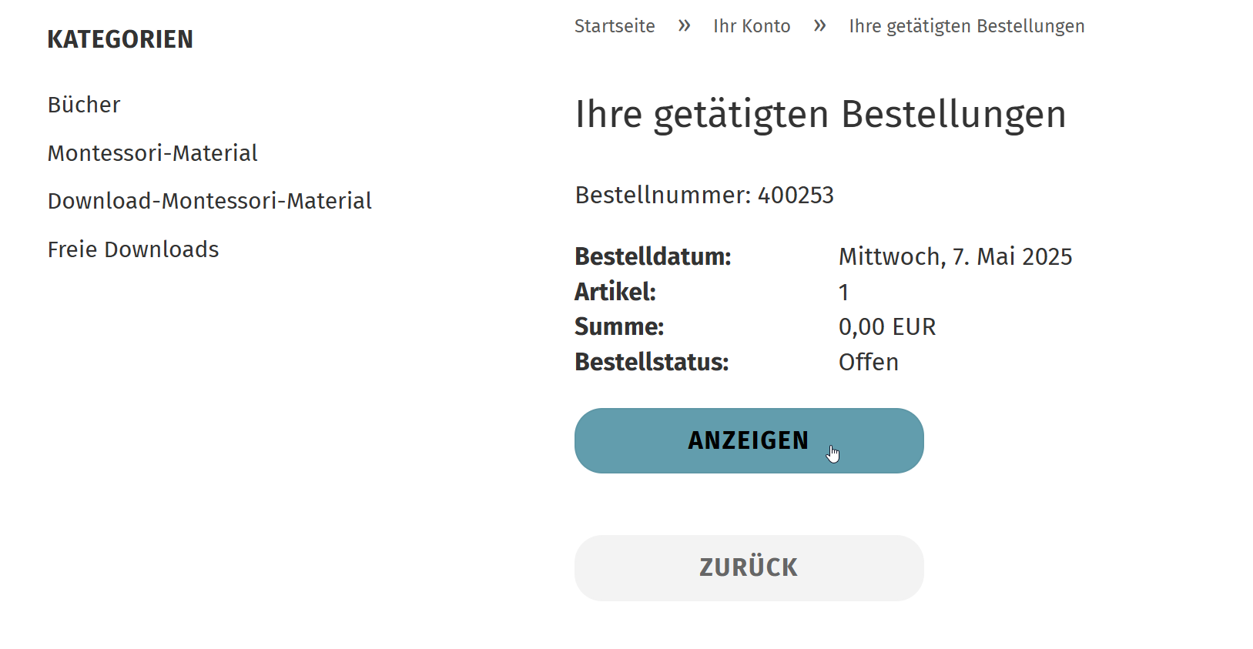The image size is (1253, 649).
Task: Click the date Mittwoch, 7. Mai 2025
Action: [955, 256]
